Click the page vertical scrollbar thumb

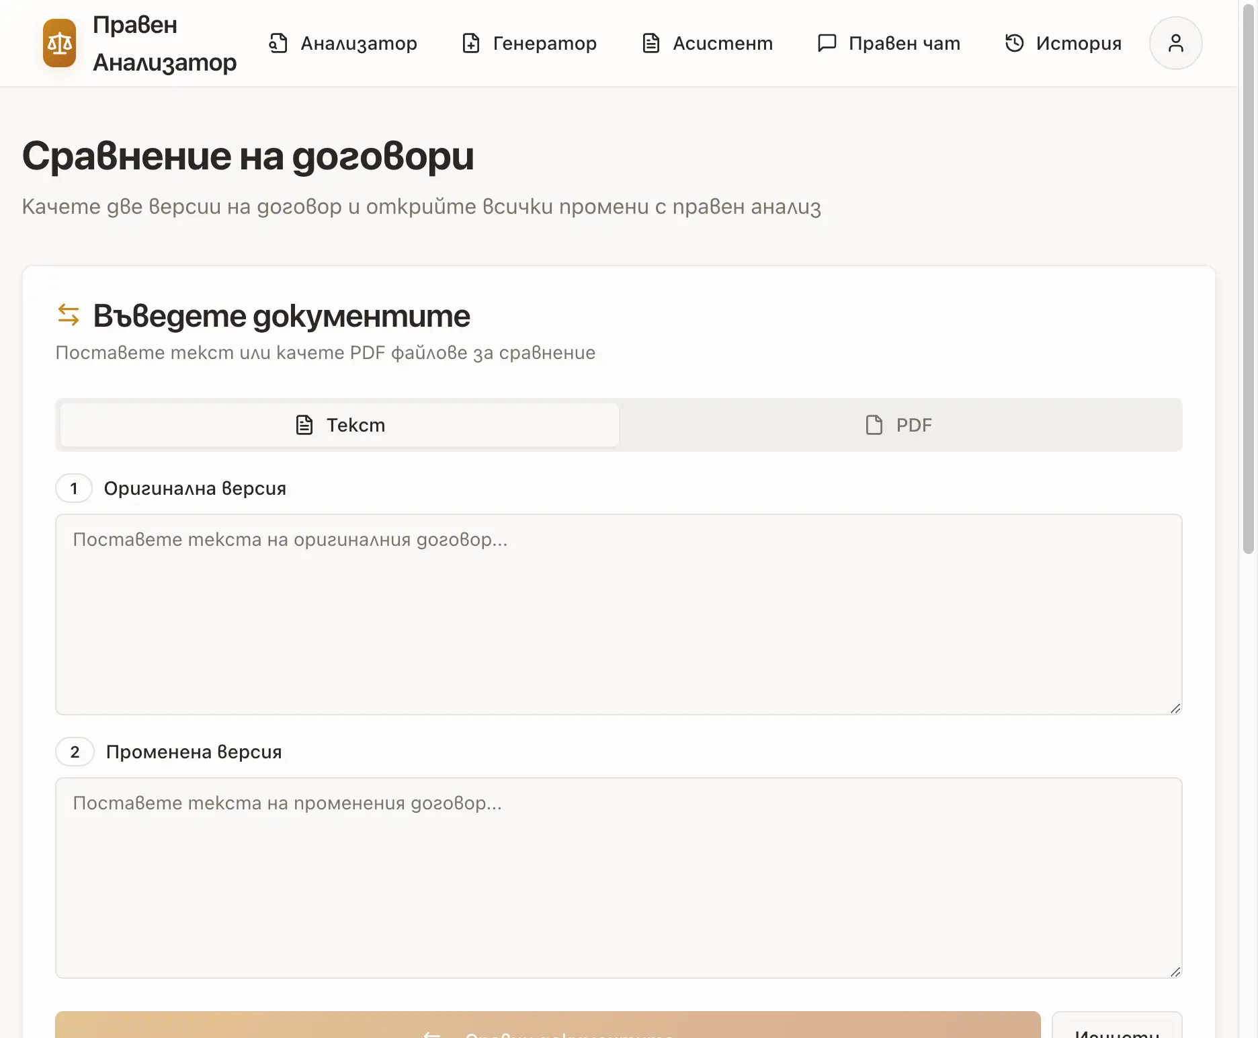coord(1249,278)
